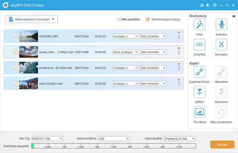Open Kein Untertitel dropdown for pexels_video

pos(154,52)
